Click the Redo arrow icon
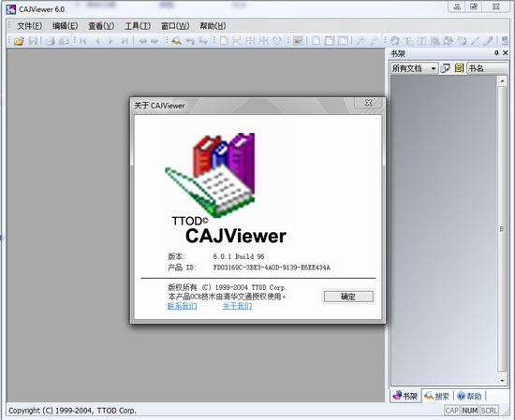This screenshot has height=420, width=515. (x=203, y=40)
